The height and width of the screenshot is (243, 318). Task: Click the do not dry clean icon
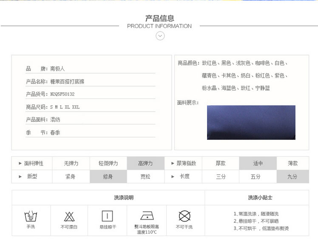point(184,216)
